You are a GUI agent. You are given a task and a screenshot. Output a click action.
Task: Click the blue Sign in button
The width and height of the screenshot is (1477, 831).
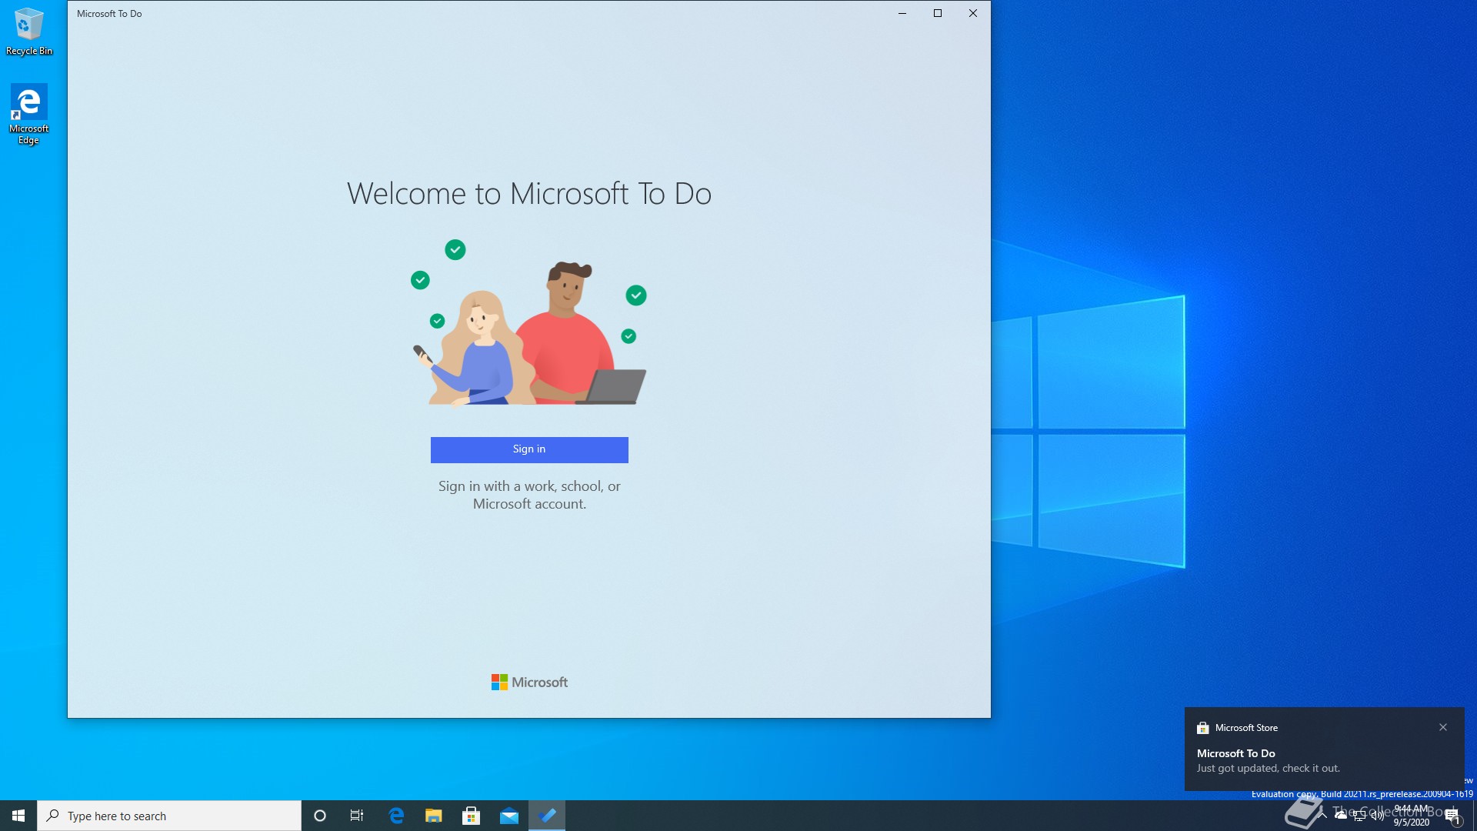click(x=529, y=449)
